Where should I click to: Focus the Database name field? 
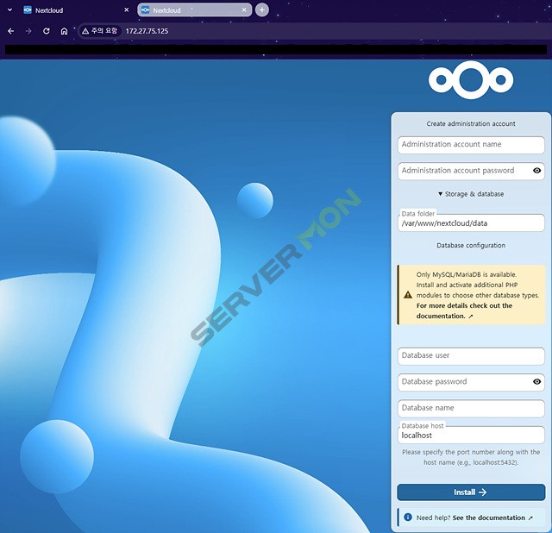pyautogui.click(x=471, y=409)
